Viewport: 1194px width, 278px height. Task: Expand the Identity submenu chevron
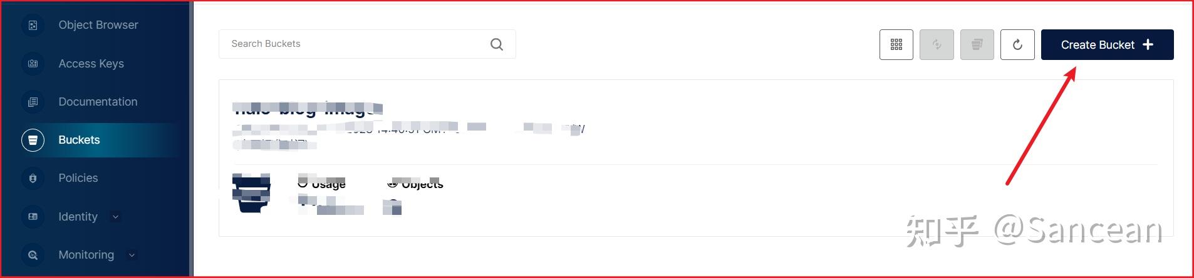(x=115, y=217)
